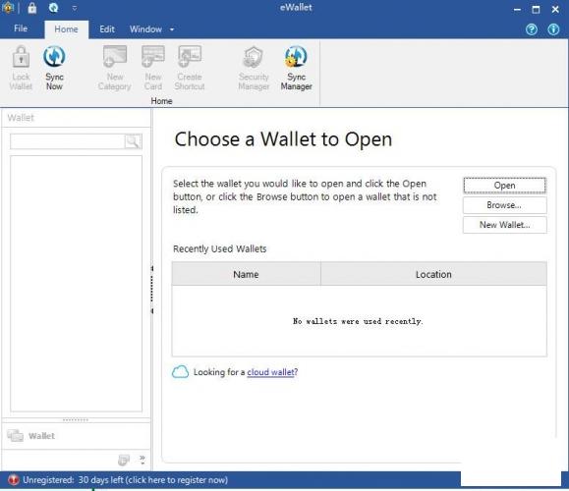Click the New Card ribbon icon
Screen dimensions: 569x491
(153, 68)
